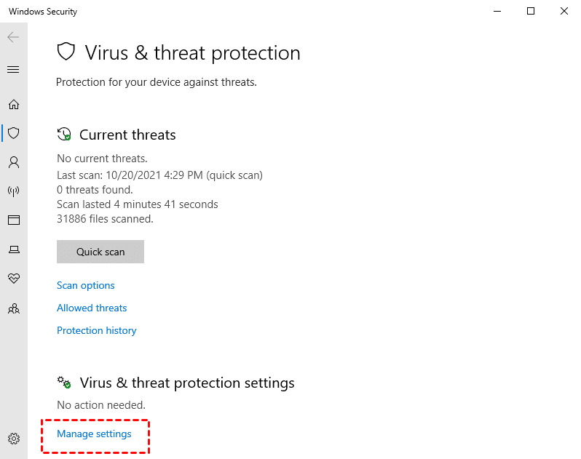Open the Scan options link
The height and width of the screenshot is (459, 581).
[86, 286]
